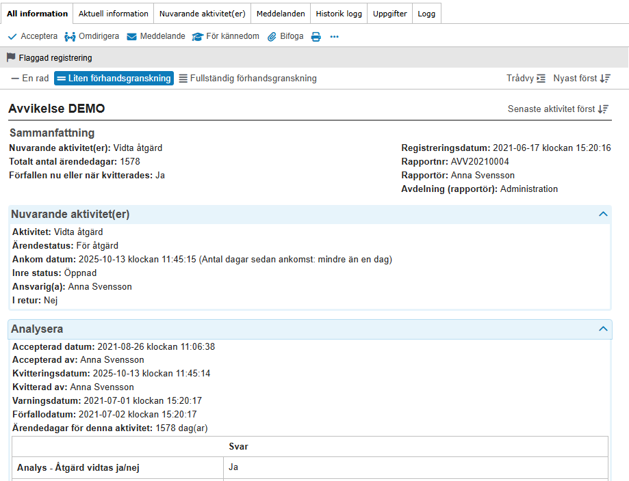Image resolution: width=629 pixels, height=481 pixels.
Task: Click Nyast först sort button
Action: (582, 79)
